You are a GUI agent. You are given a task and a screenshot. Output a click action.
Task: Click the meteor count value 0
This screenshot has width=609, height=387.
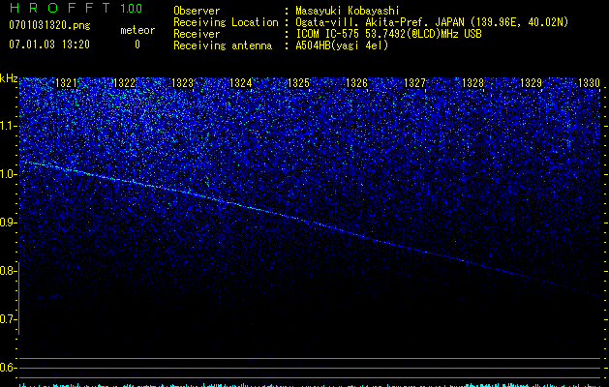point(137,45)
